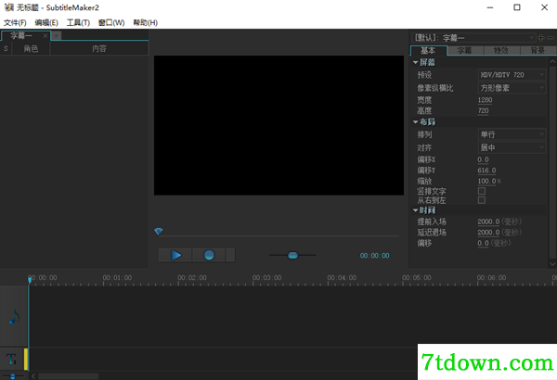The image size is (557, 380).
Task: Open the 预设 HDV/HDTV 720 dropdown
Action: tap(512, 75)
